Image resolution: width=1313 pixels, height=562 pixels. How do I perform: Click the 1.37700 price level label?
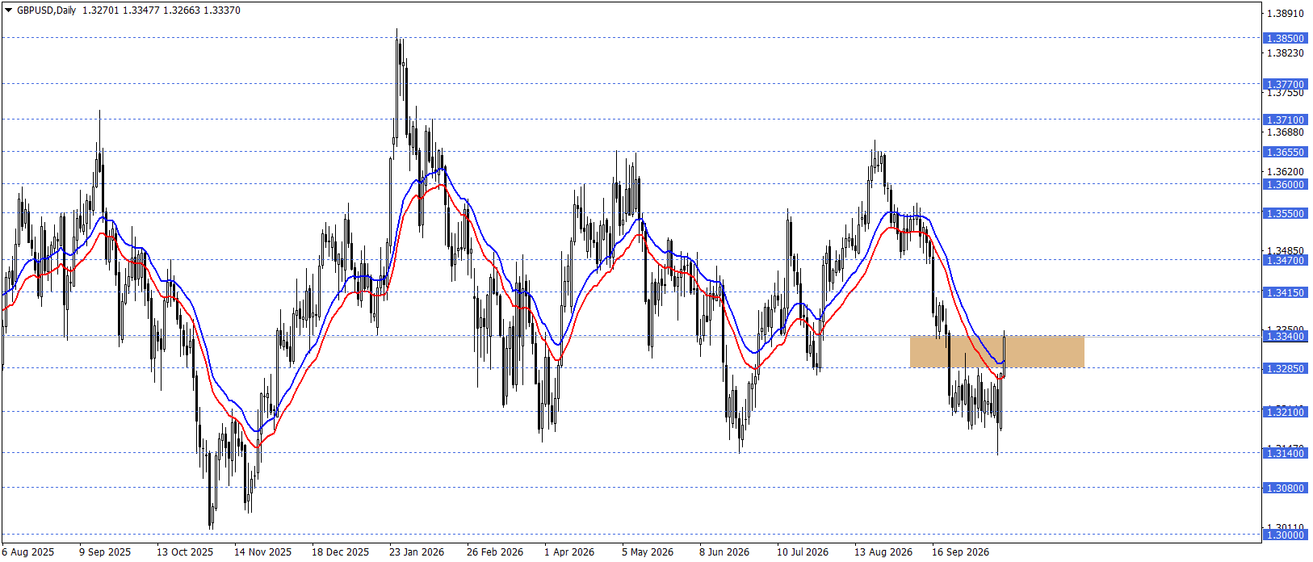point(1285,84)
